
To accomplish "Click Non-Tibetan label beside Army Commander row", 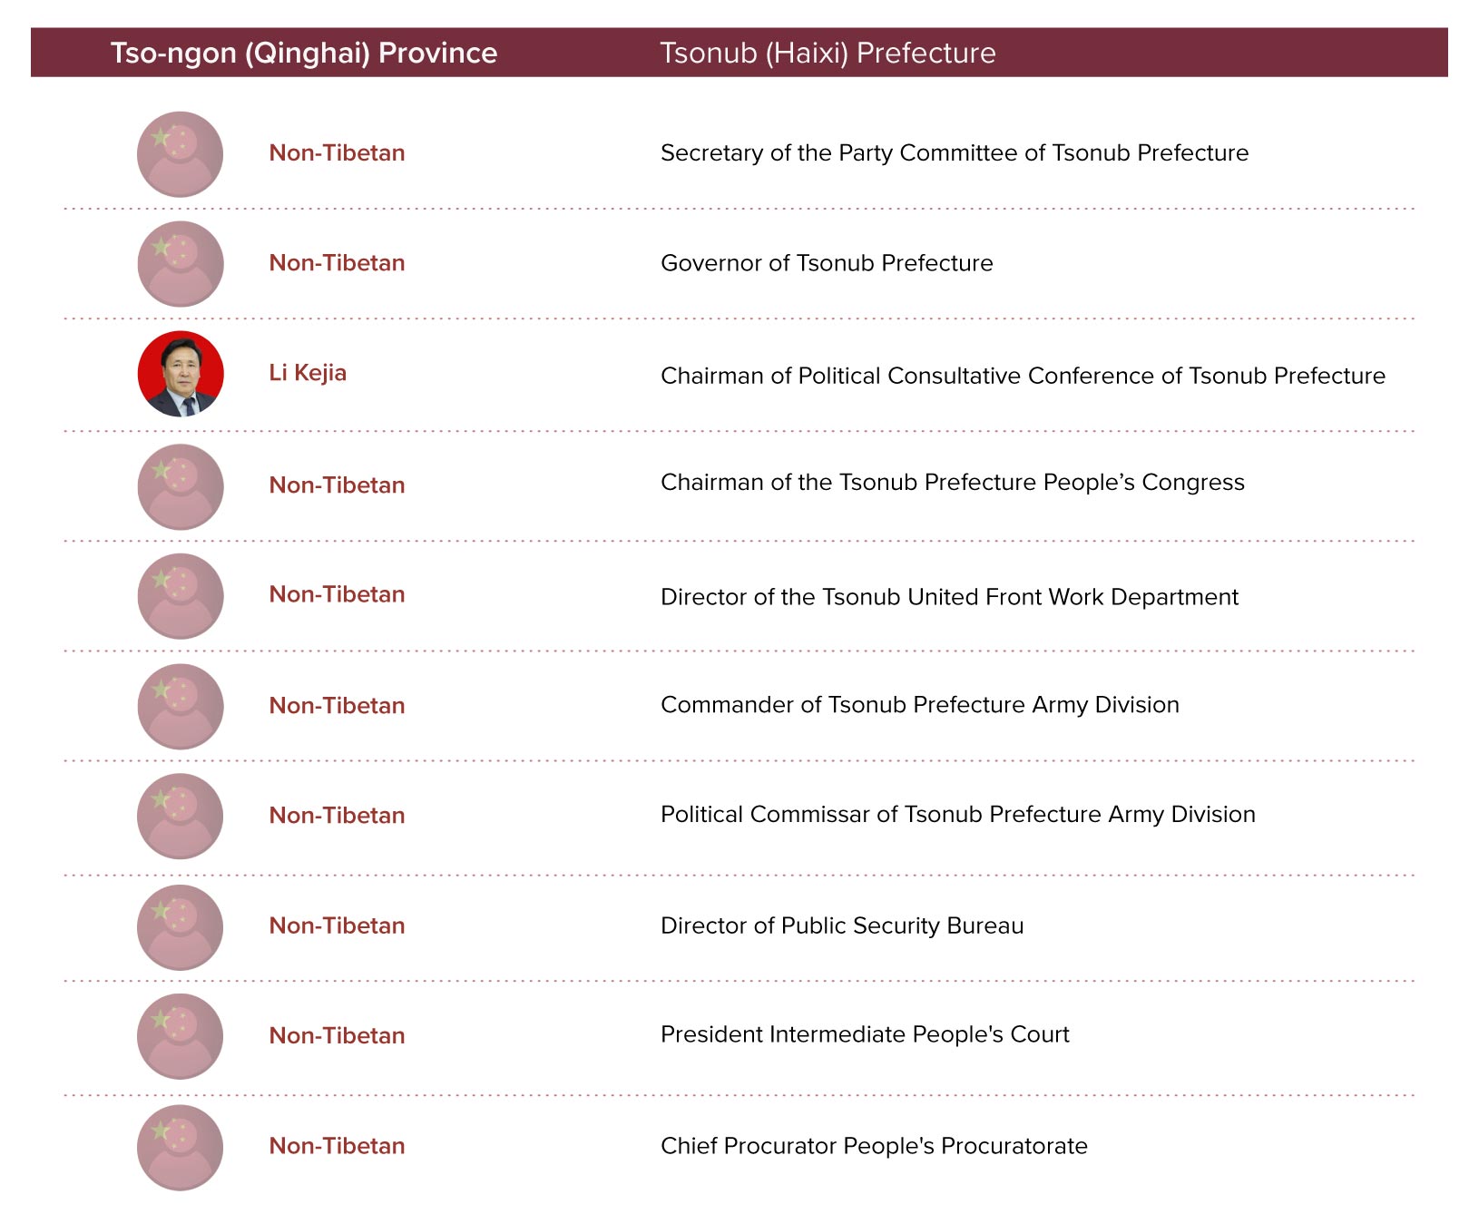I will pos(337,706).
